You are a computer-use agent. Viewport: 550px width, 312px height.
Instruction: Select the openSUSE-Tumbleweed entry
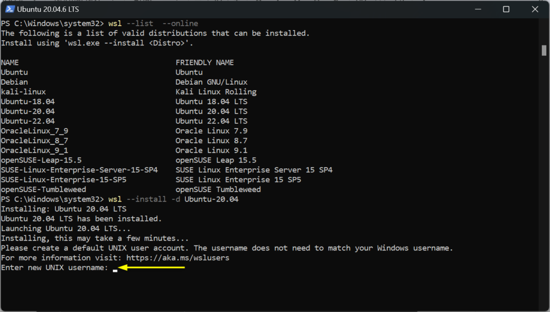(44, 189)
